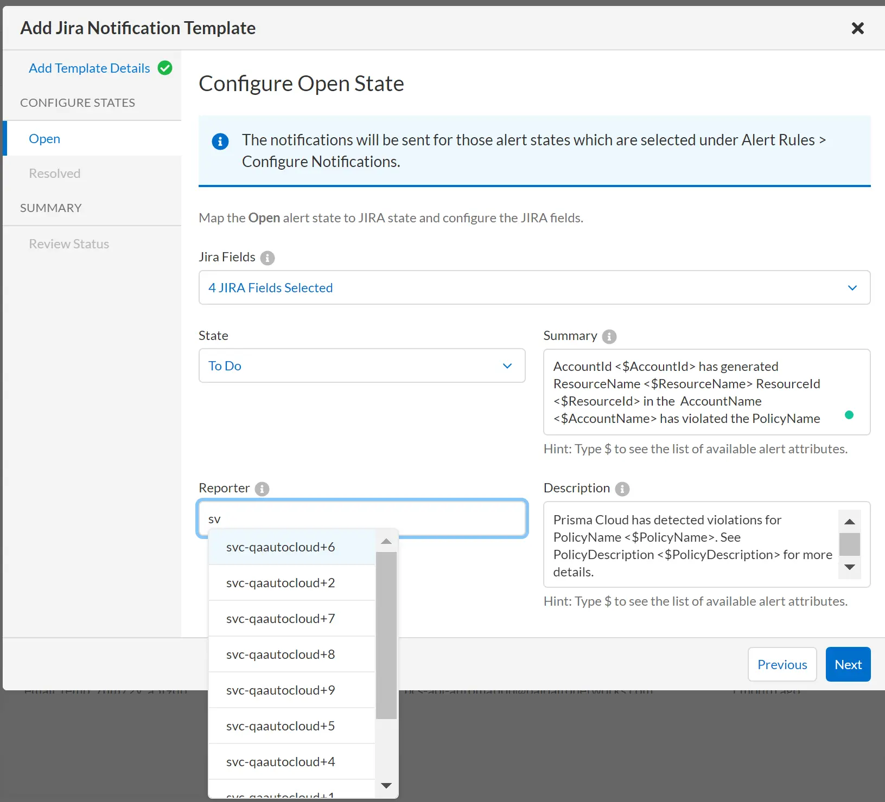The image size is (885, 802).
Task: Select svc-qaautocloud+4 from reporter list
Action: click(292, 761)
